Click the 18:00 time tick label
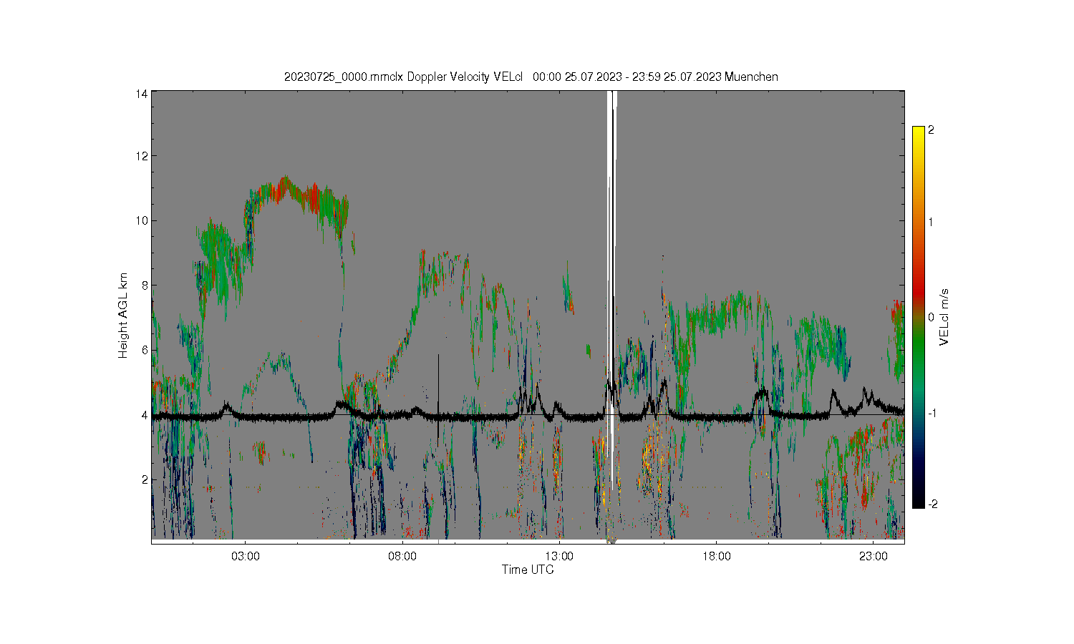The image size is (1074, 644). [x=717, y=556]
